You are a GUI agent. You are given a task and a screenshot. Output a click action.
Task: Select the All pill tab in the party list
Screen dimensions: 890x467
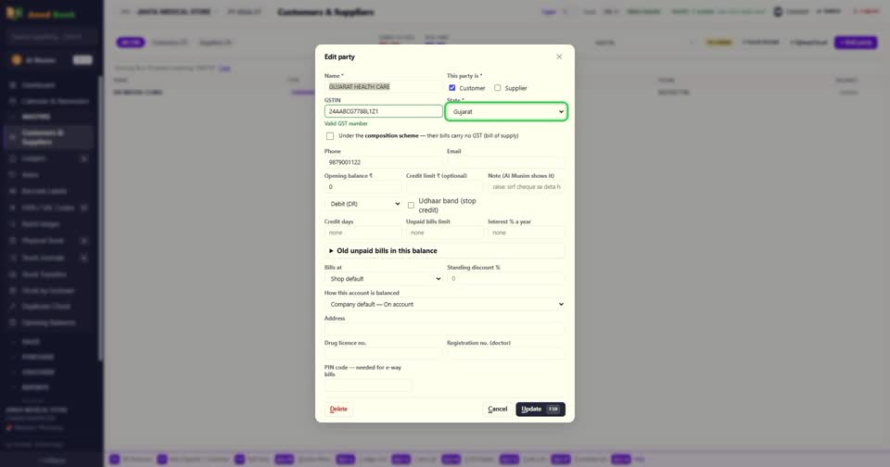tap(131, 43)
